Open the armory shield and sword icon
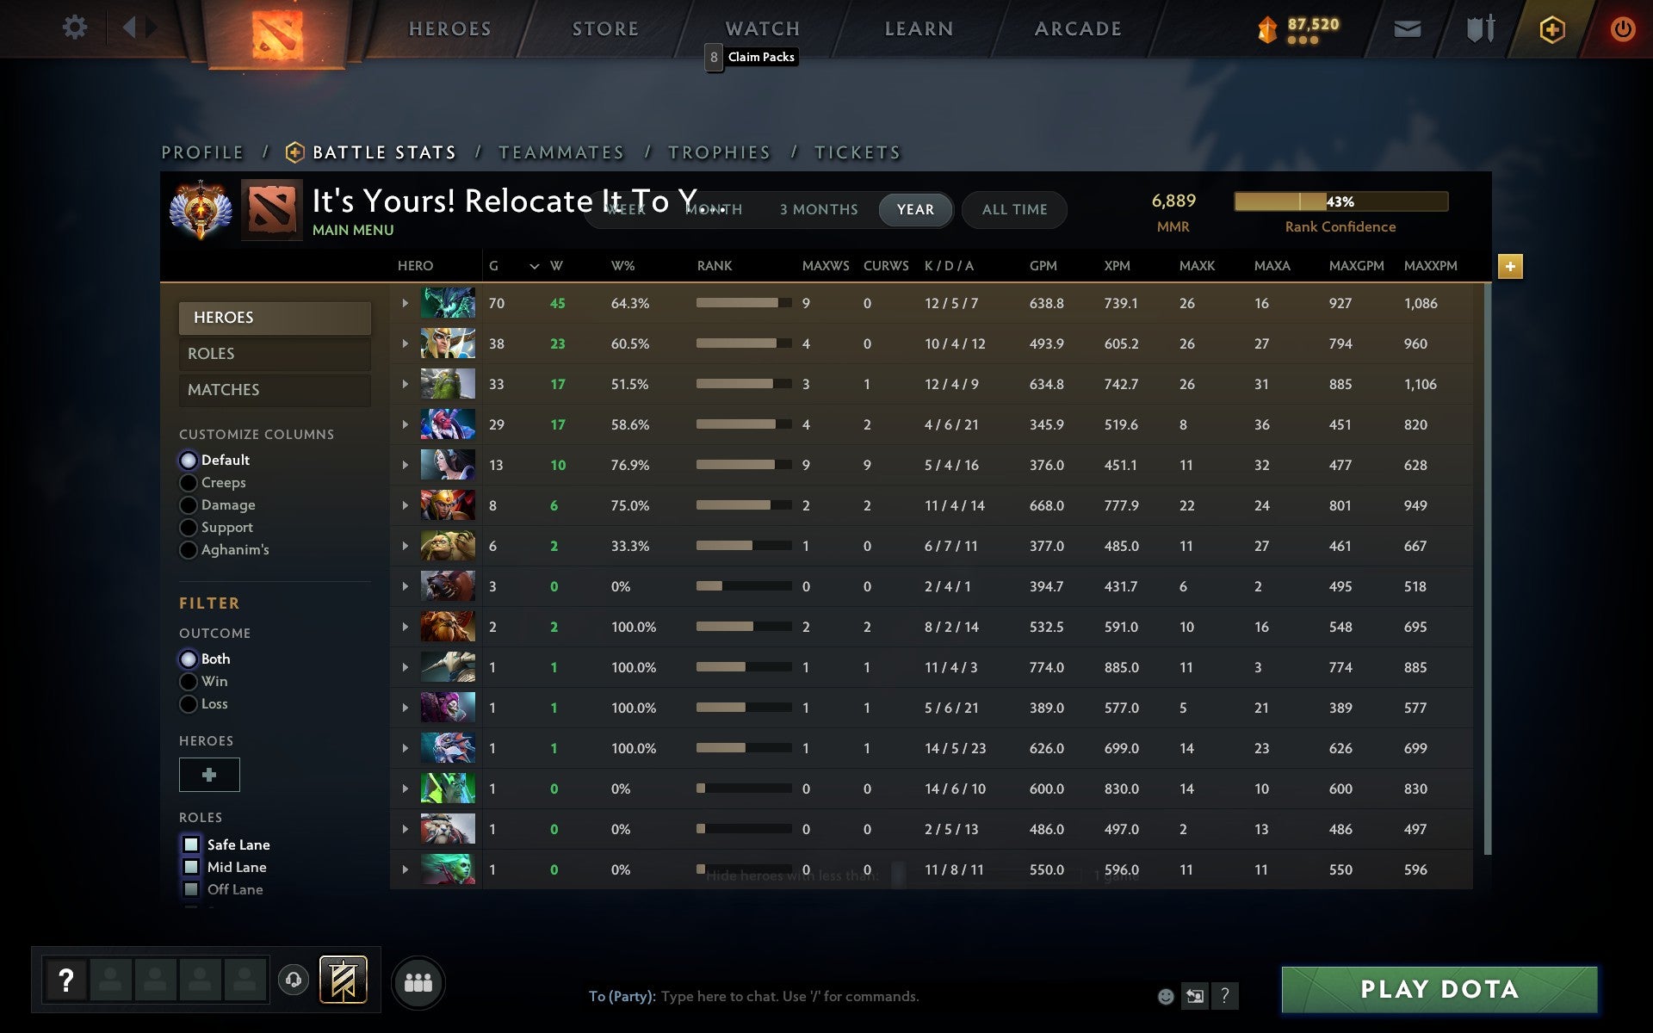The height and width of the screenshot is (1033, 1653). point(1480,29)
